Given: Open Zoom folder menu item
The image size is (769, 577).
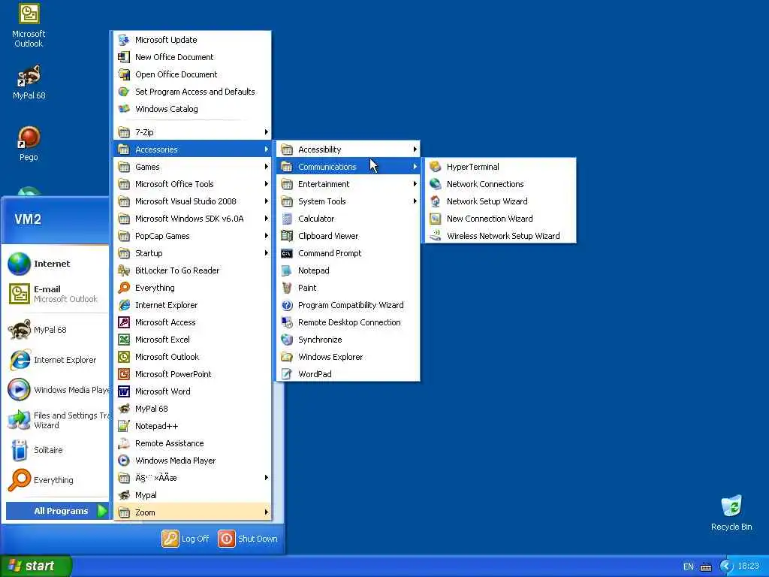Looking at the screenshot, I should coord(193,512).
